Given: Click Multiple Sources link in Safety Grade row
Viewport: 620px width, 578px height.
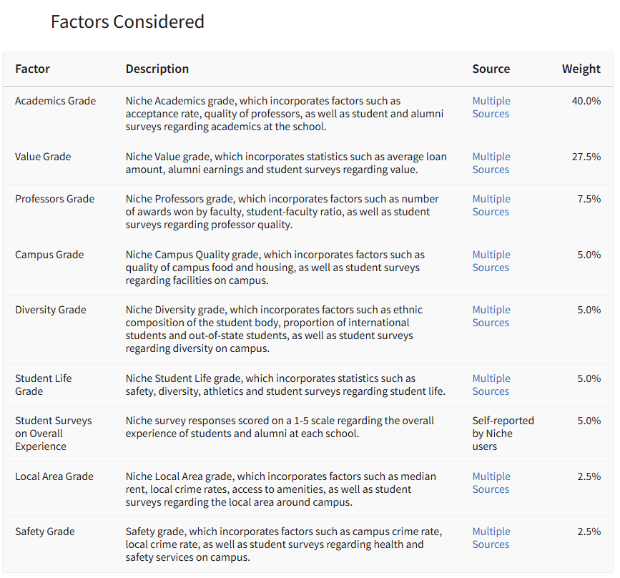Looking at the screenshot, I should [x=491, y=538].
